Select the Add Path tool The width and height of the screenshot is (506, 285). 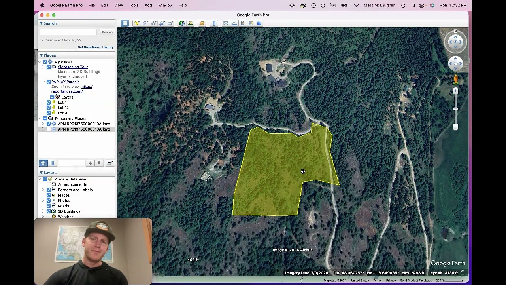[x=153, y=23]
